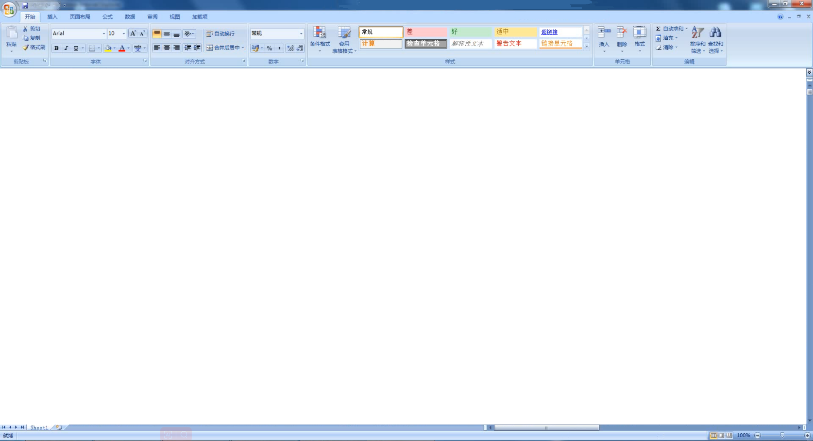Viewport: 813px width, 441px height.
Task: Open the 视图 (View) ribbon tab
Action: point(175,16)
